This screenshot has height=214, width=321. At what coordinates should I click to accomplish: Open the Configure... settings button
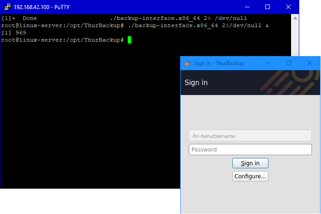coord(250,176)
